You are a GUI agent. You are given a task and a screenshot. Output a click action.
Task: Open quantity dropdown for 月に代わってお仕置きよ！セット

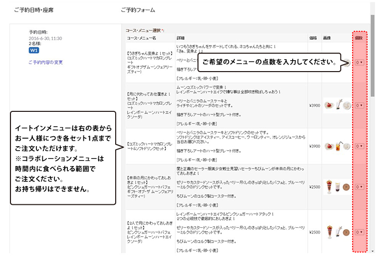[360, 105]
